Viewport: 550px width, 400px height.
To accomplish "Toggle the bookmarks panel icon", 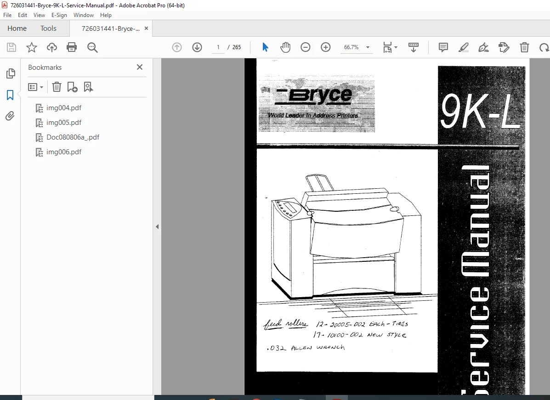I will click(10, 95).
